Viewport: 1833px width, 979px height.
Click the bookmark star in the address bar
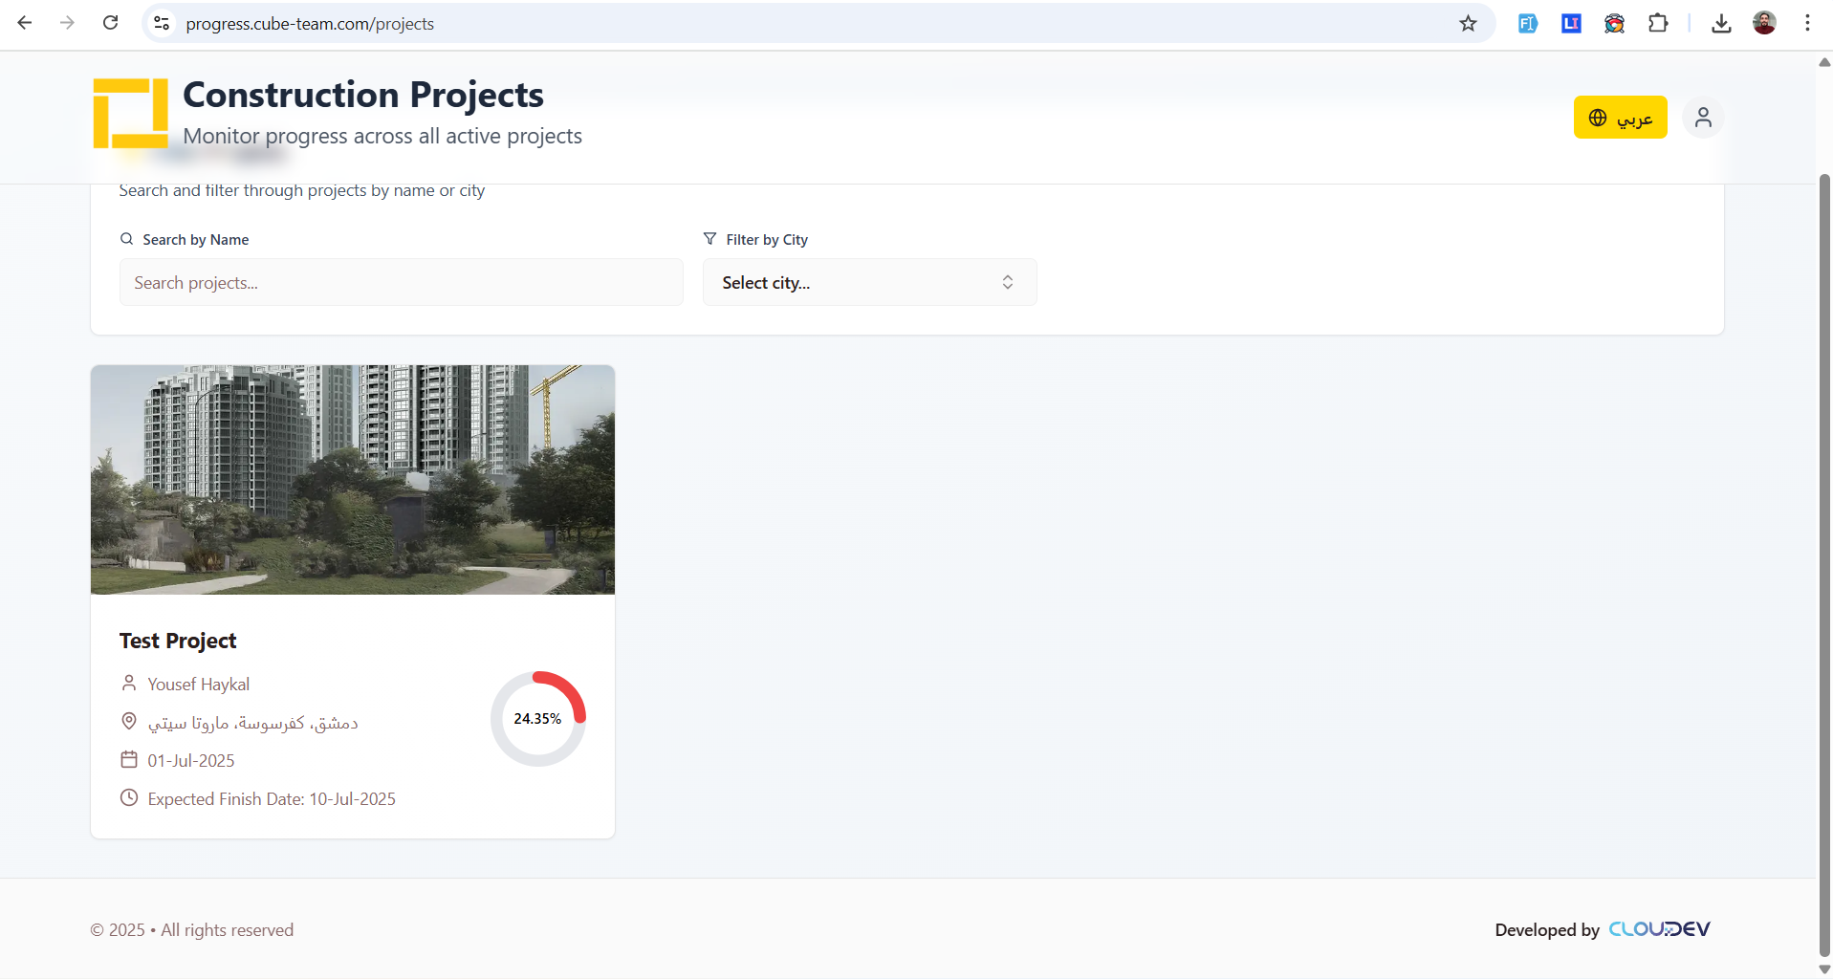point(1468,23)
